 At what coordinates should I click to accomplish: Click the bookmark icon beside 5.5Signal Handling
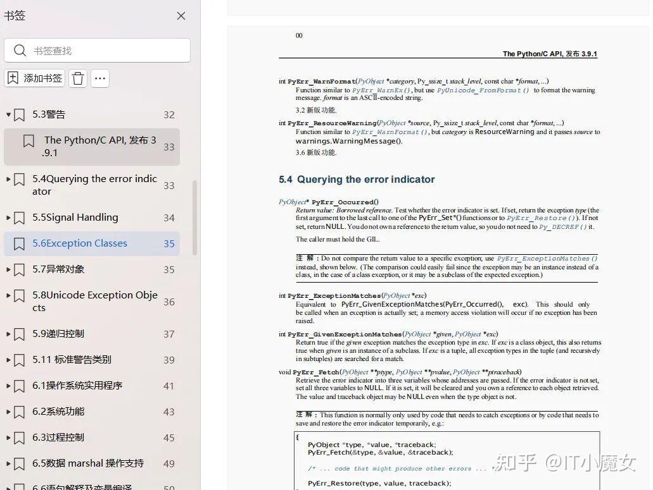pos(18,217)
